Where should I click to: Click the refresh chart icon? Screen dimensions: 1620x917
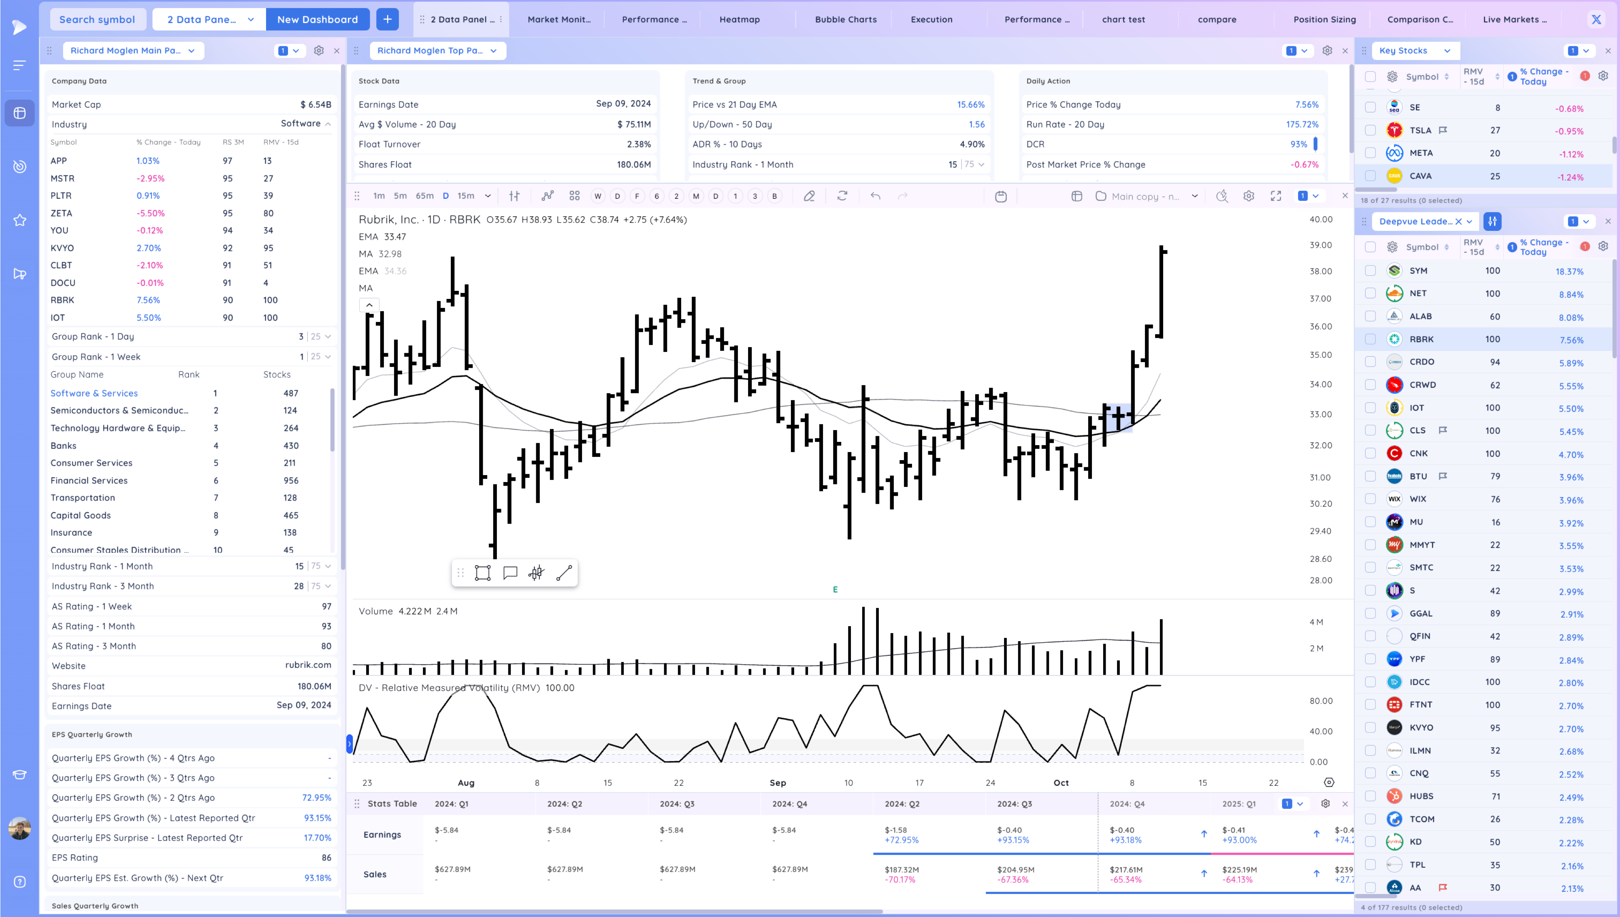pos(842,196)
